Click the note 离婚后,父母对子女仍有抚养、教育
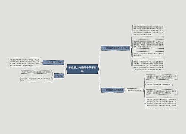 coord(148,54)
